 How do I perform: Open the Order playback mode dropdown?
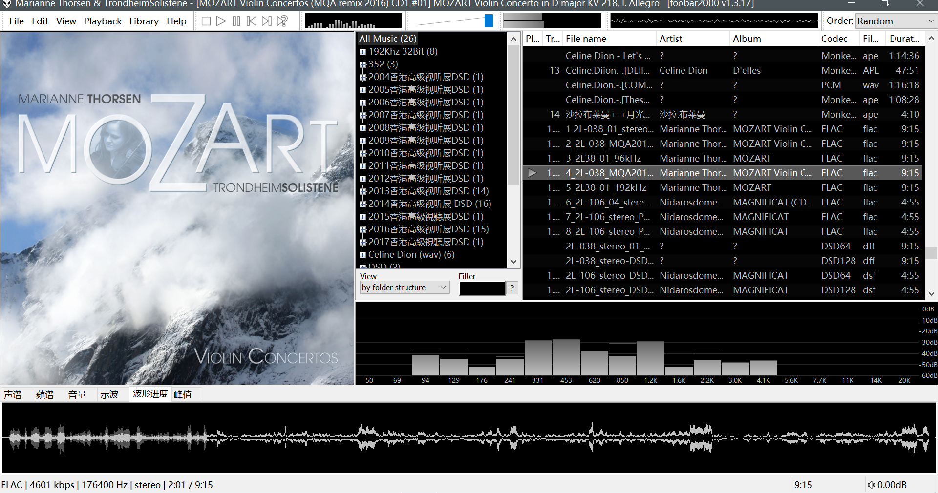(x=895, y=21)
